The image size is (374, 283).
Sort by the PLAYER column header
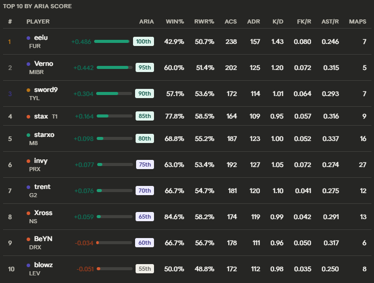(38, 21)
